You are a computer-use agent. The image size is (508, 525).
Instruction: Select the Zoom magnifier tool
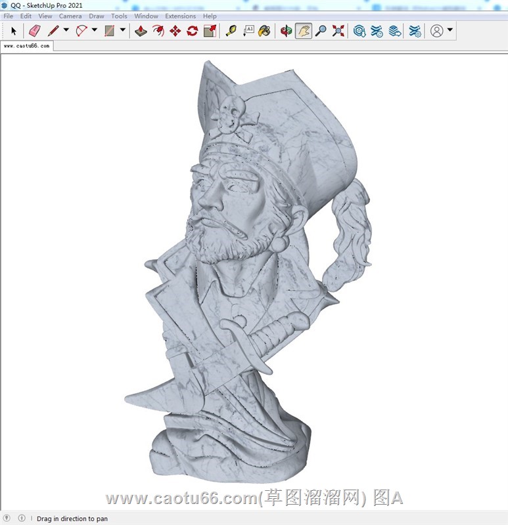[x=321, y=31]
